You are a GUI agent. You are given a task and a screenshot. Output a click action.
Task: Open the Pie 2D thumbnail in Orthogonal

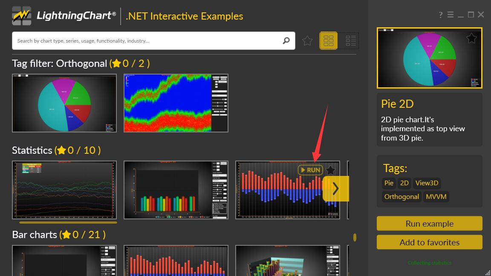click(x=64, y=103)
